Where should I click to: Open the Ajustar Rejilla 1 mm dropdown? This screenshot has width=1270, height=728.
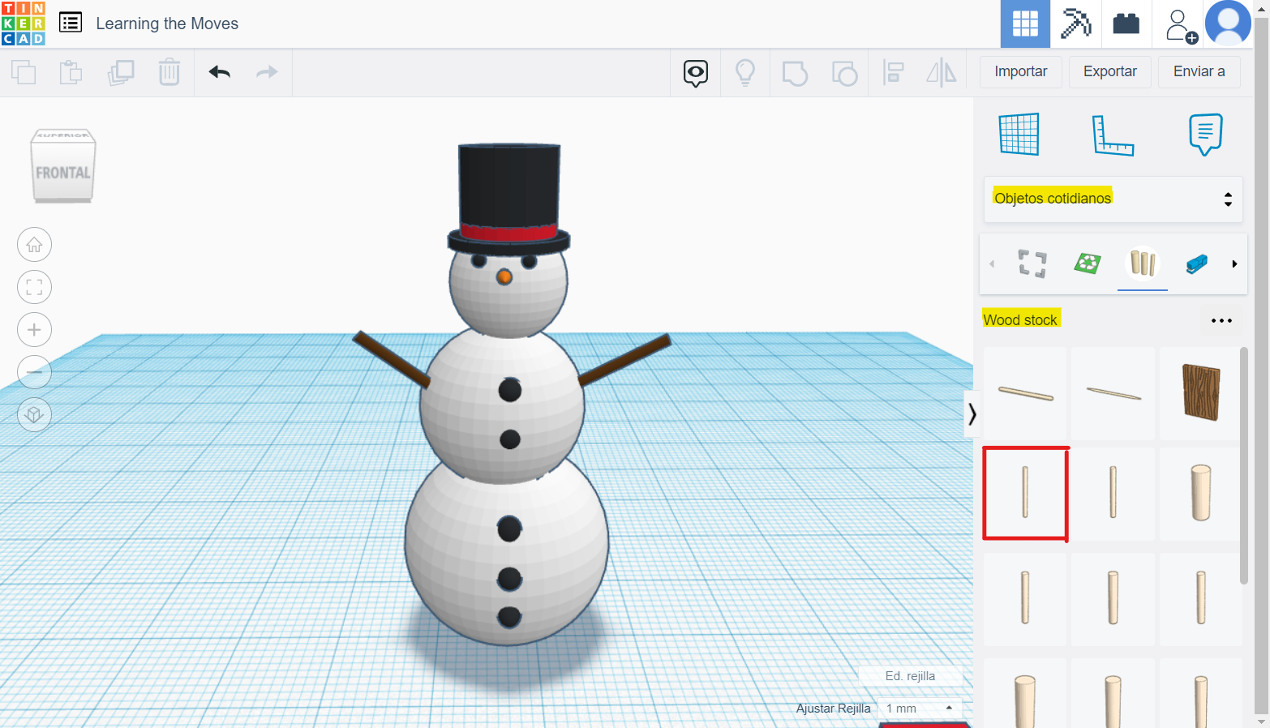[920, 709]
